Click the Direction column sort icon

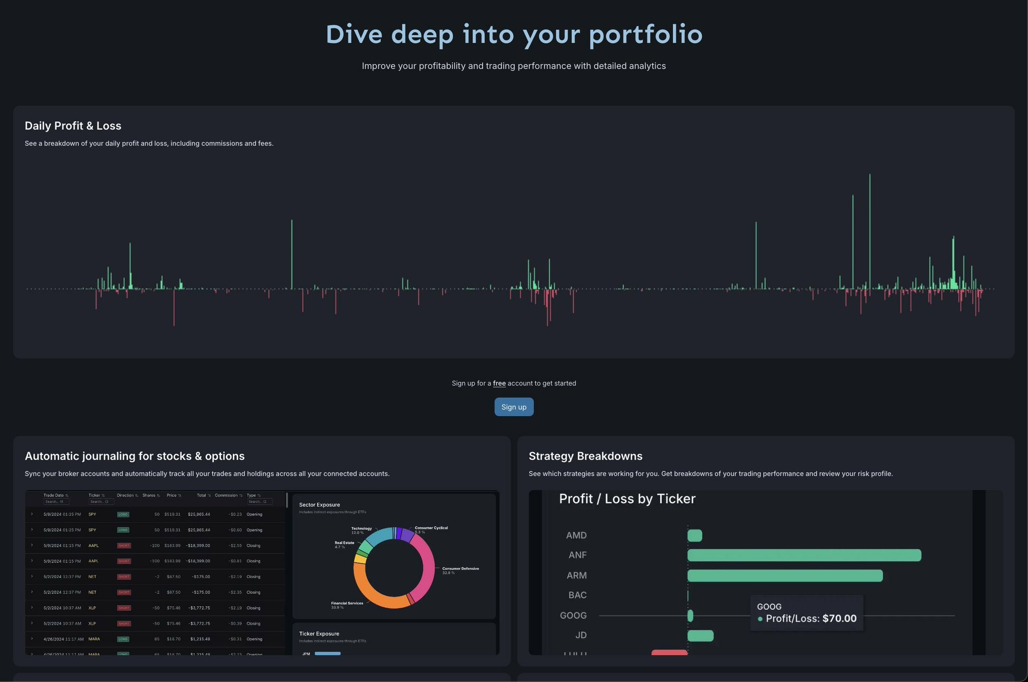point(137,495)
